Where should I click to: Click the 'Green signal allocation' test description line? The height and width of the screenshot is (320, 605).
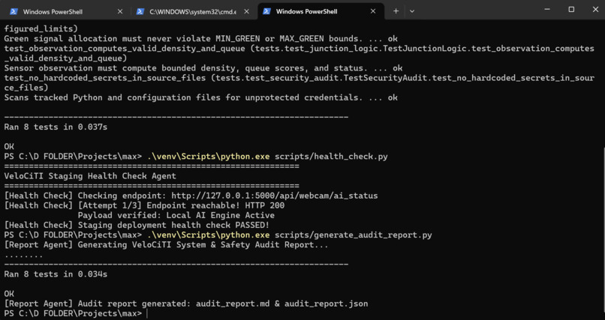200,38
